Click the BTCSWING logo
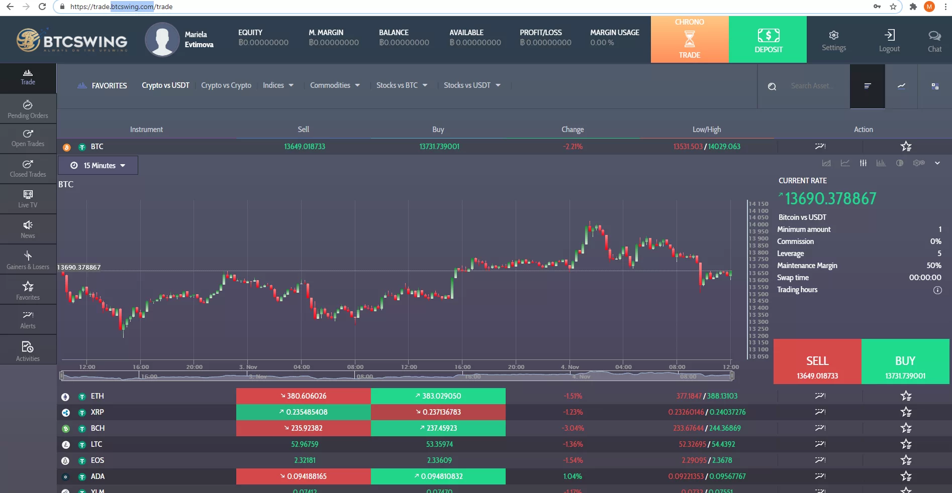 [x=72, y=40]
